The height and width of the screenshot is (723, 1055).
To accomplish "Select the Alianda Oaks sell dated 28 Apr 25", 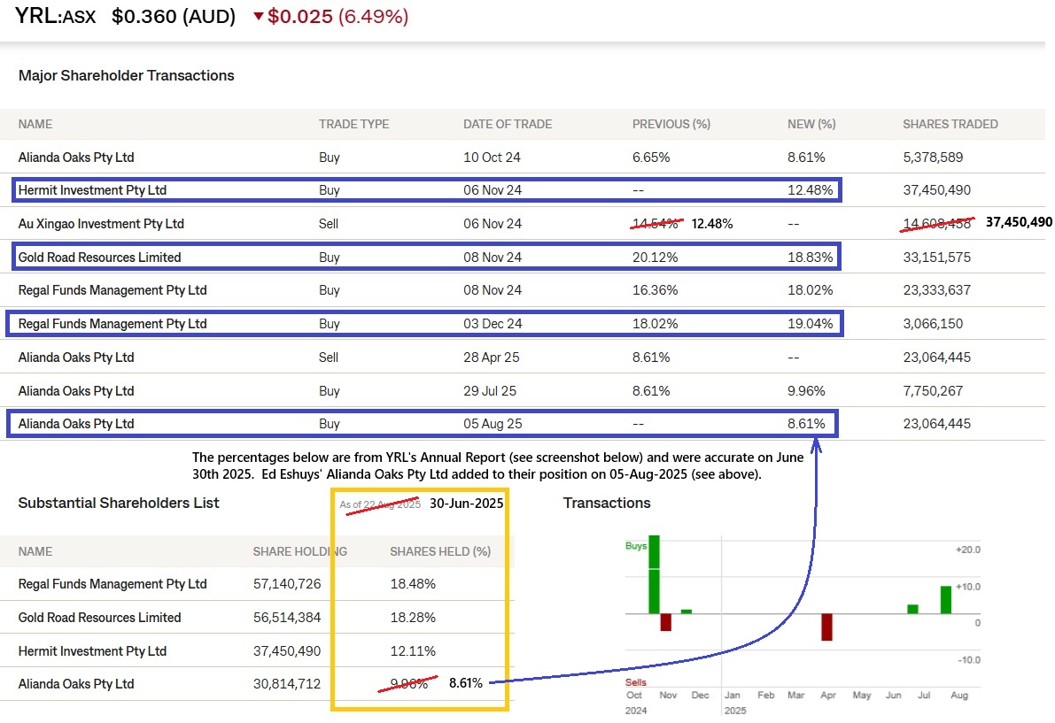I will [x=76, y=358].
